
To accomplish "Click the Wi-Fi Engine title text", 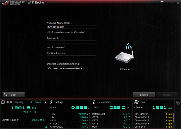I will tap(36, 3).
